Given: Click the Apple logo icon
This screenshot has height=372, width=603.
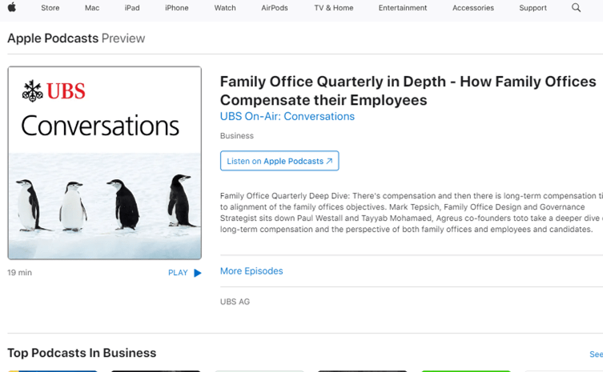Looking at the screenshot, I should click(x=12, y=8).
